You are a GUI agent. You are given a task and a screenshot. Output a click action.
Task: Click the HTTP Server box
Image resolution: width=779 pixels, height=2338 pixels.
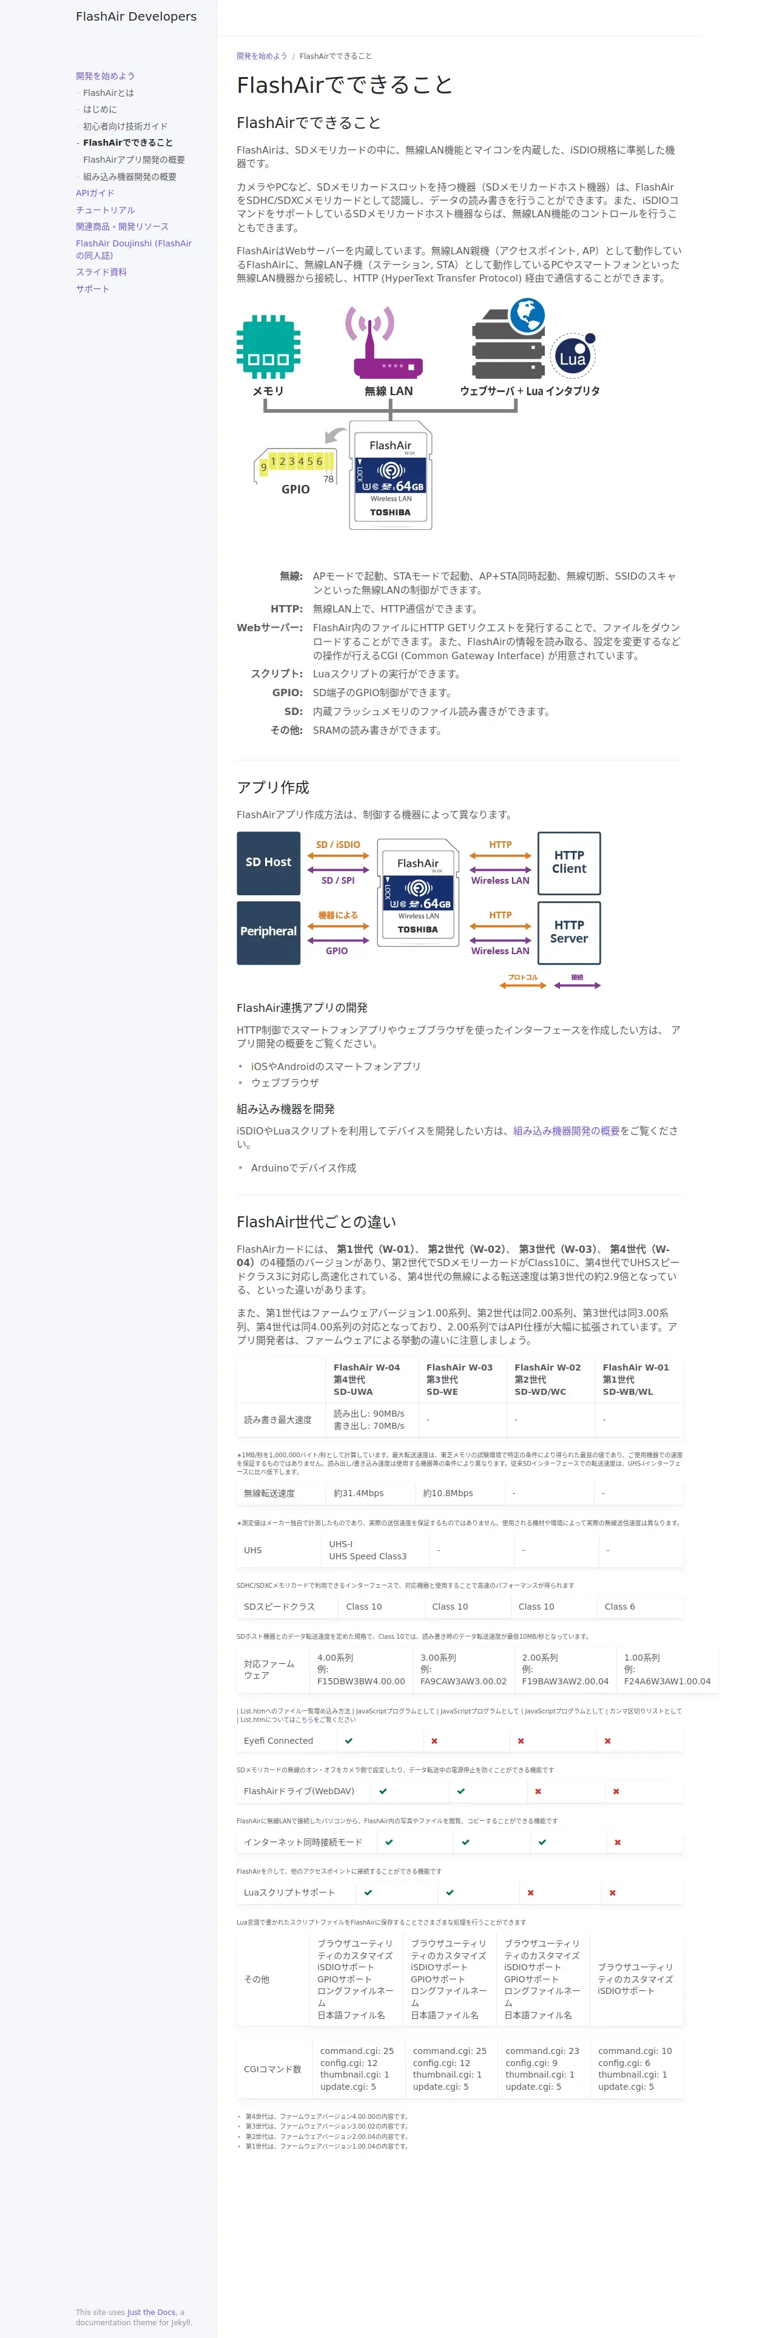click(x=568, y=932)
